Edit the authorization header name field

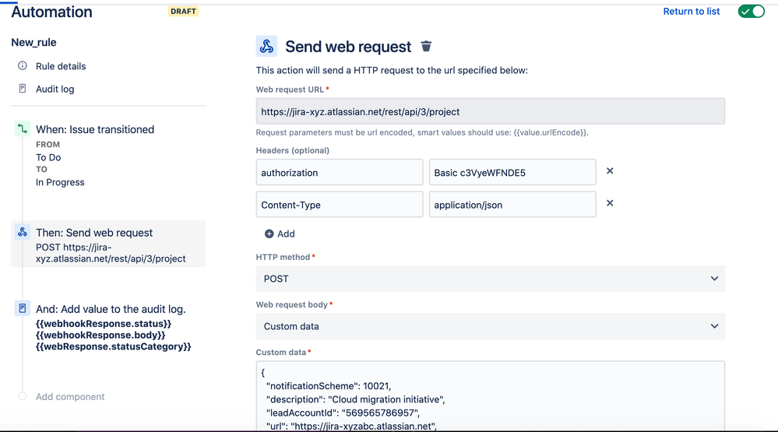click(340, 172)
